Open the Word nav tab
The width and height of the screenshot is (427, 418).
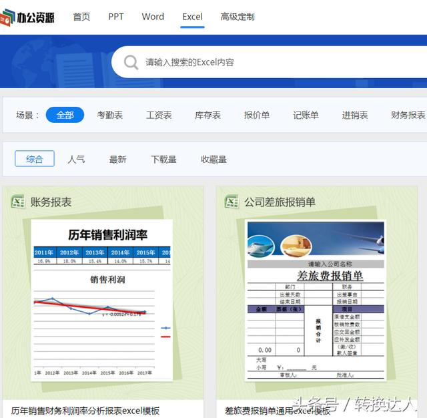coord(153,17)
